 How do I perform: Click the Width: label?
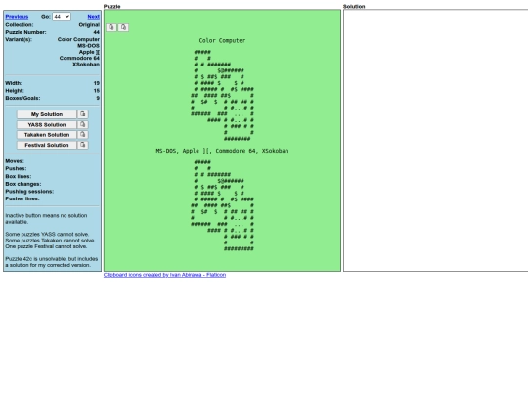coord(14,83)
